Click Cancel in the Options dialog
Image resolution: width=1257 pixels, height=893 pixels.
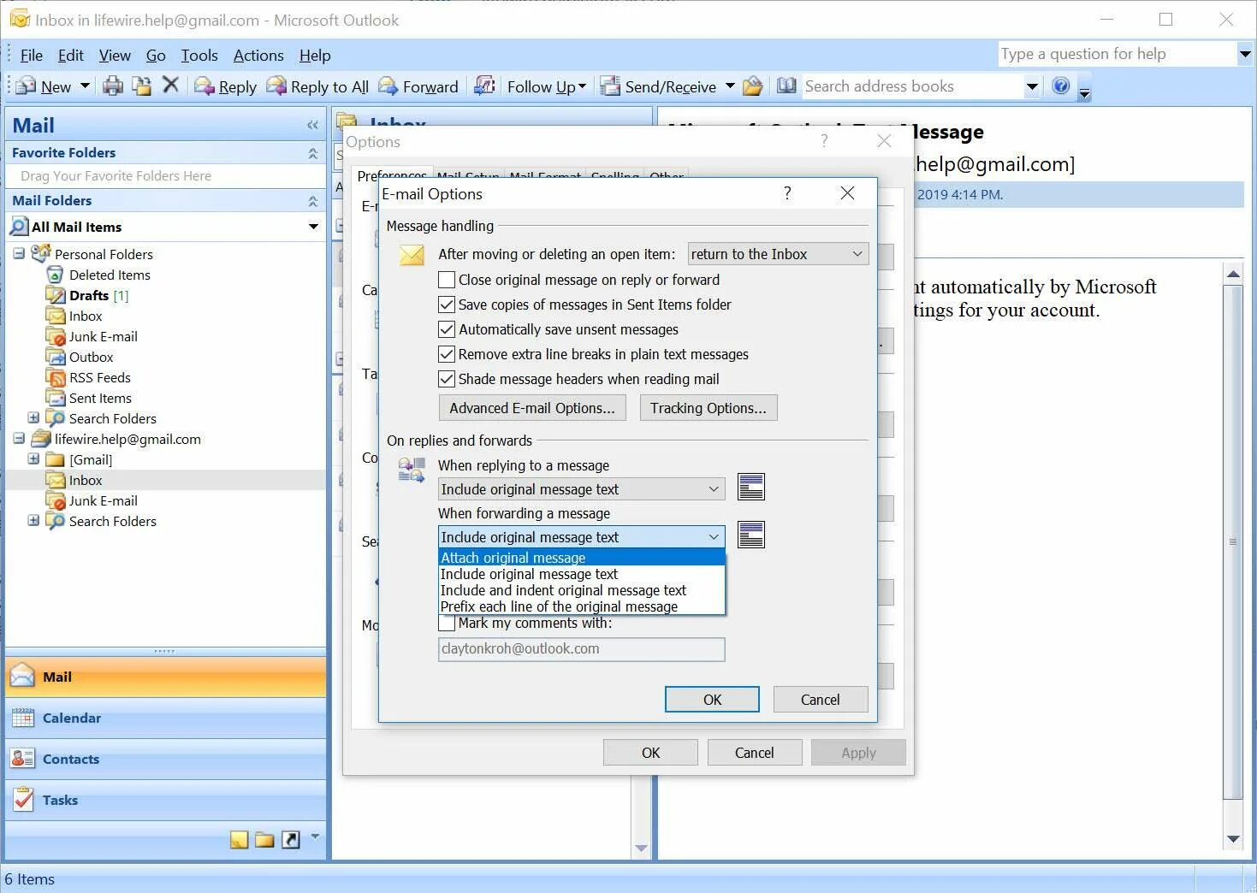(x=755, y=753)
